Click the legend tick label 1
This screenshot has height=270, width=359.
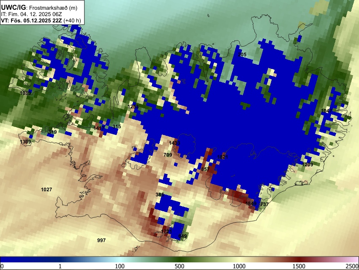pos(60,266)
